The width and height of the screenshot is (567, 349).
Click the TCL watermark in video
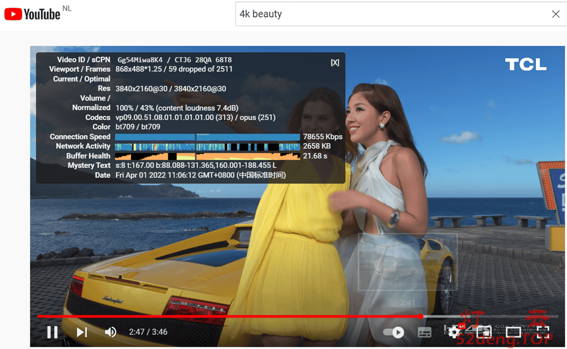[x=525, y=65]
